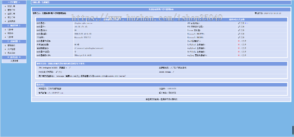Select 清空订单 in the sidebar

click(11, 18)
